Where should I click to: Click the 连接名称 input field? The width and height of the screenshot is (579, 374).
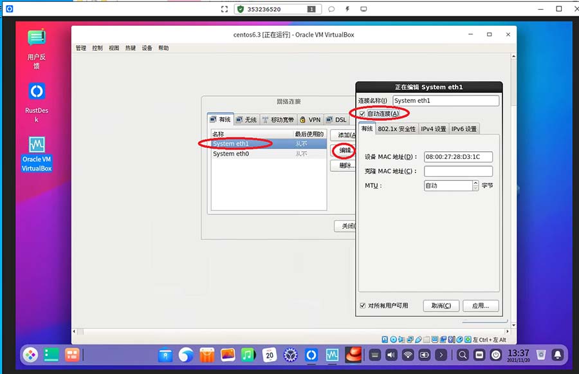pyautogui.click(x=446, y=100)
